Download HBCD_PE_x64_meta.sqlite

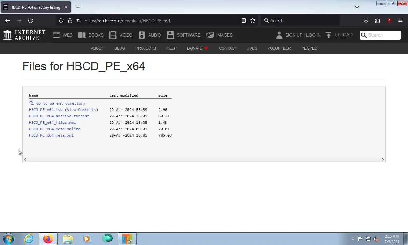(x=55, y=129)
